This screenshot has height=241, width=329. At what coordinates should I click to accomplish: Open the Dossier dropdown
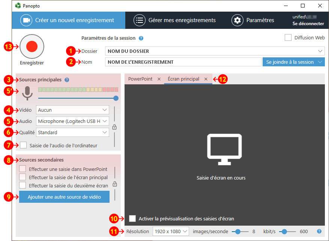215,51
